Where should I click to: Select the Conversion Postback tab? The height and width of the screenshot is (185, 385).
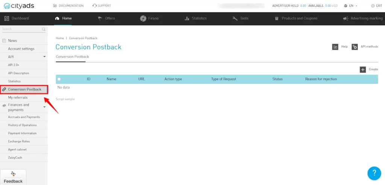[72, 57]
